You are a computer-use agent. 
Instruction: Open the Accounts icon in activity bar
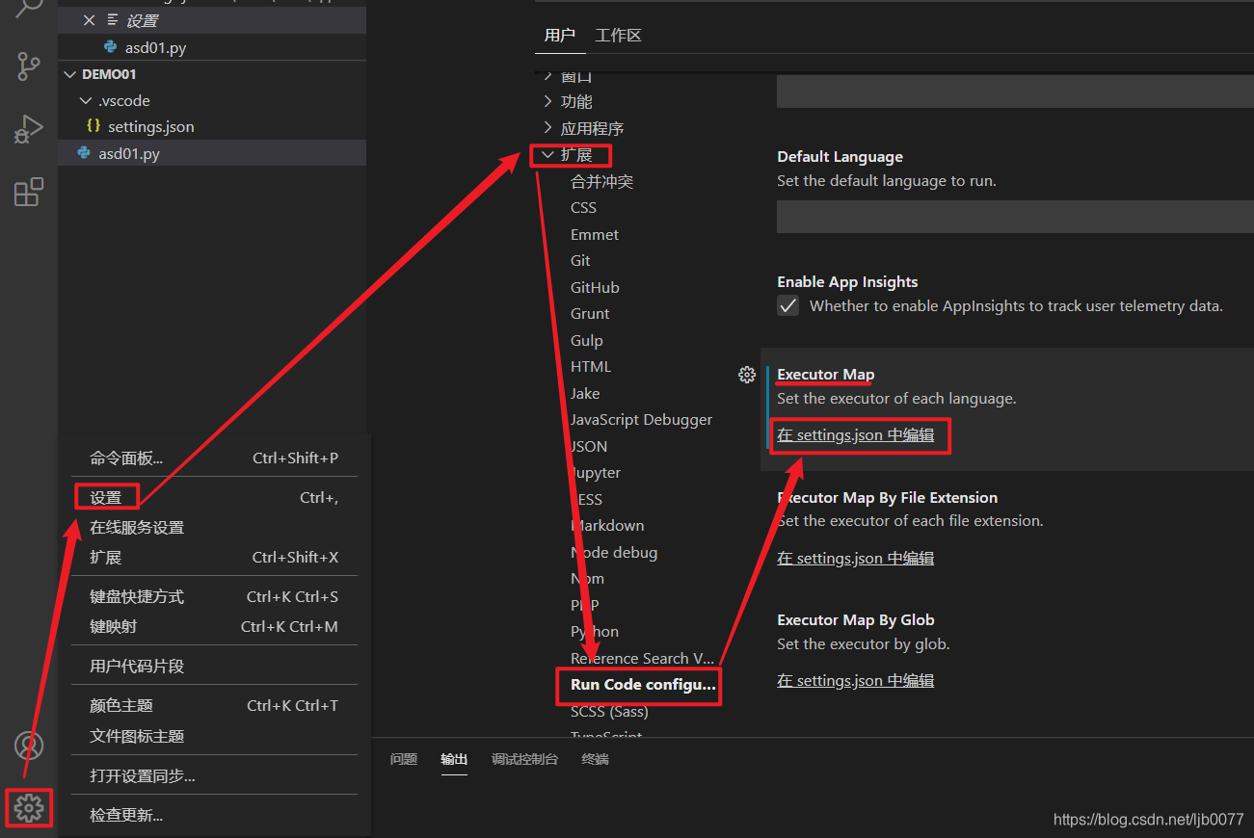pos(29,746)
